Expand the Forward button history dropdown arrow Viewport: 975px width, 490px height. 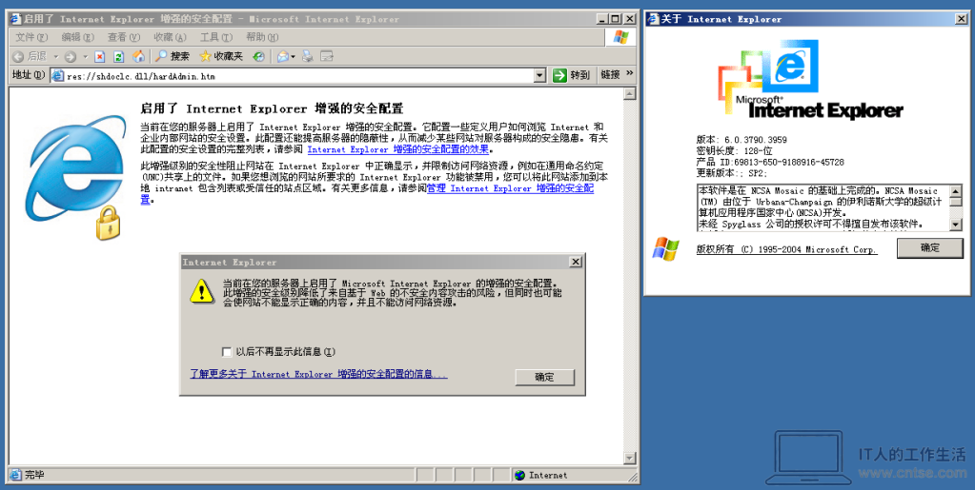click(85, 56)
